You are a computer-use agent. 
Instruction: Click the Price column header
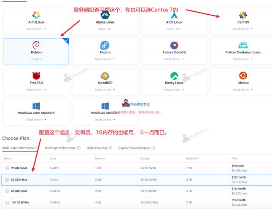(234, 158)
